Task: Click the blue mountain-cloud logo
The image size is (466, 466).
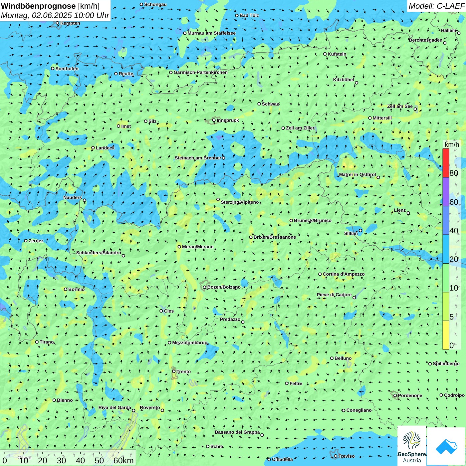Action: point(446,446)
